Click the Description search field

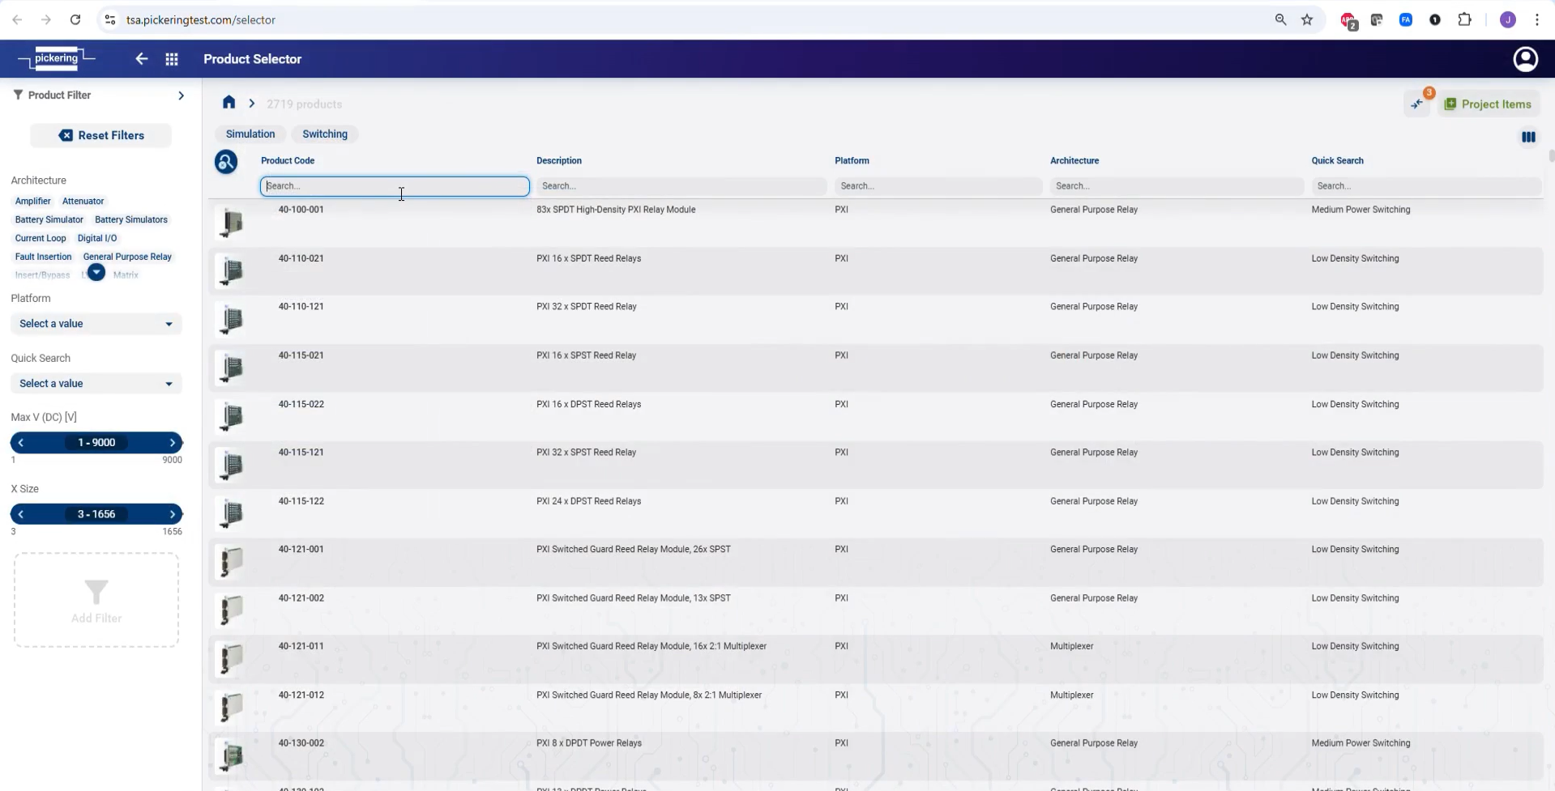681,186
